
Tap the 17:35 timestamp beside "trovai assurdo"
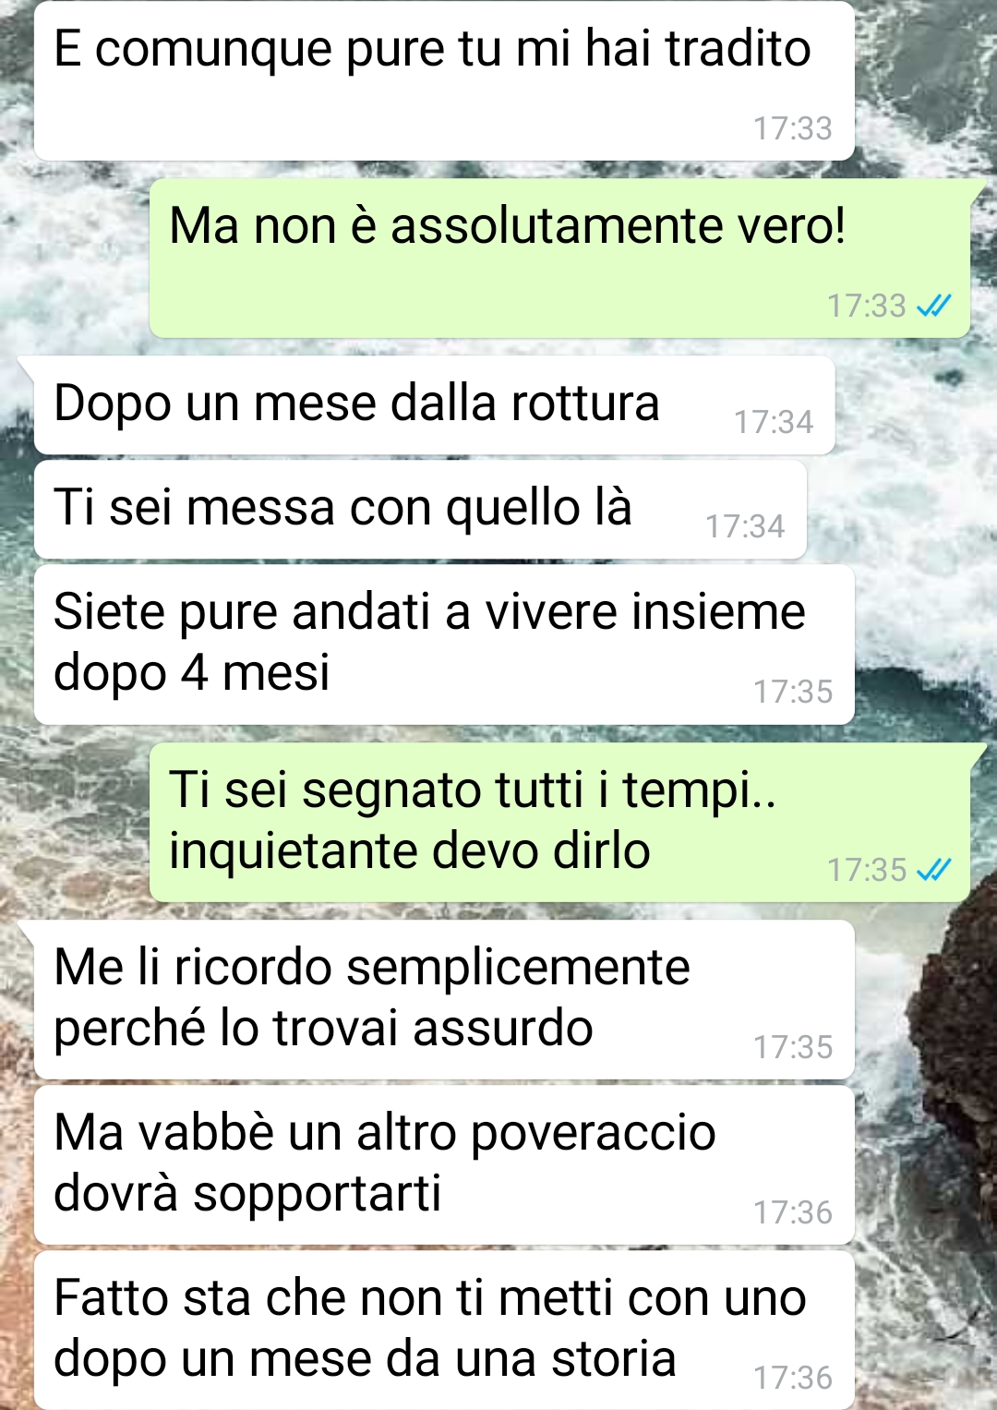coord(792,1047)
